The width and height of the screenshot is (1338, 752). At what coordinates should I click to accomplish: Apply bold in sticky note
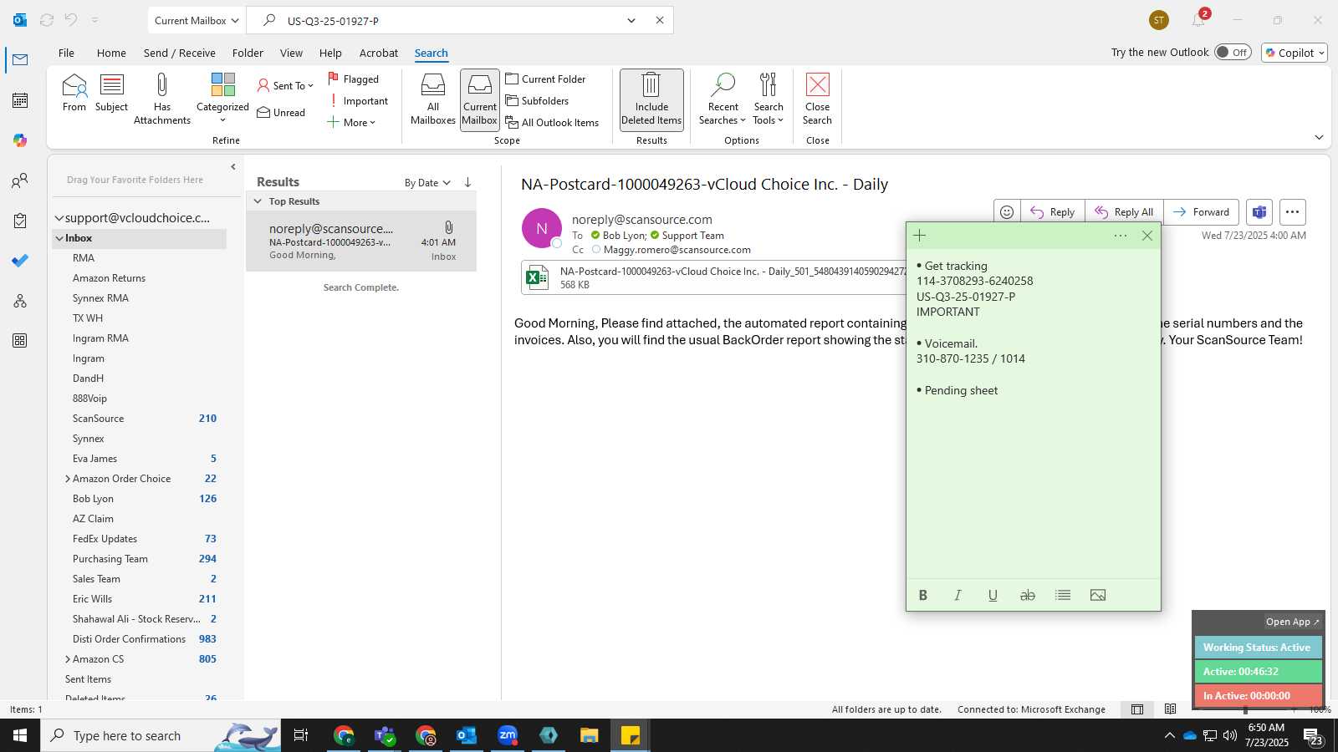pyautogui.click(x=923, y=595)
